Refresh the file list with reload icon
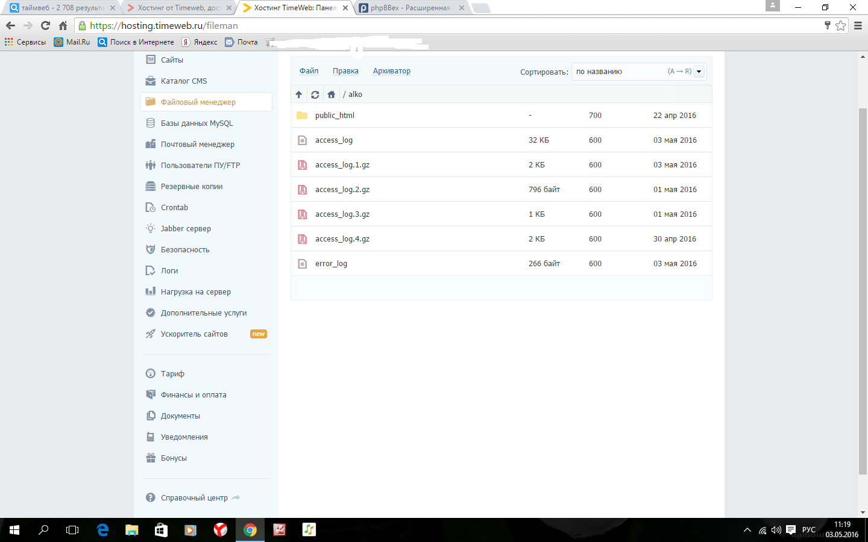This screenshot has height=542, width=868. coord(315,95)
